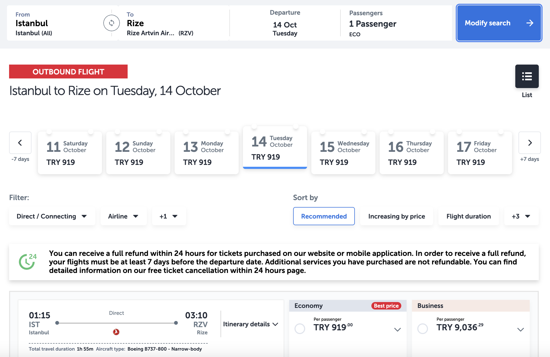Click the Turkish Airlines logo on flight
The image size is (550, 357).
point(116,332)
